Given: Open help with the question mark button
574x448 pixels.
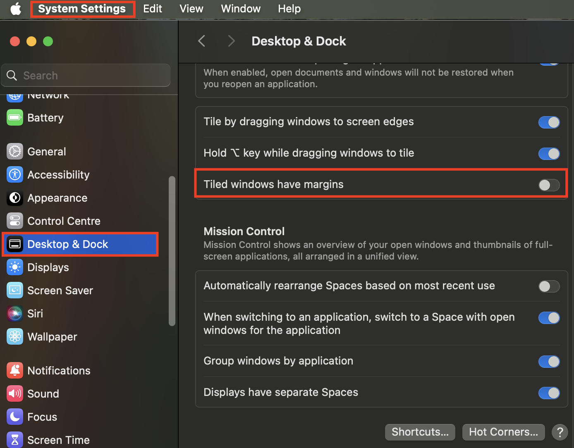Looking at the screenshot, I should (x=560, y=432).
